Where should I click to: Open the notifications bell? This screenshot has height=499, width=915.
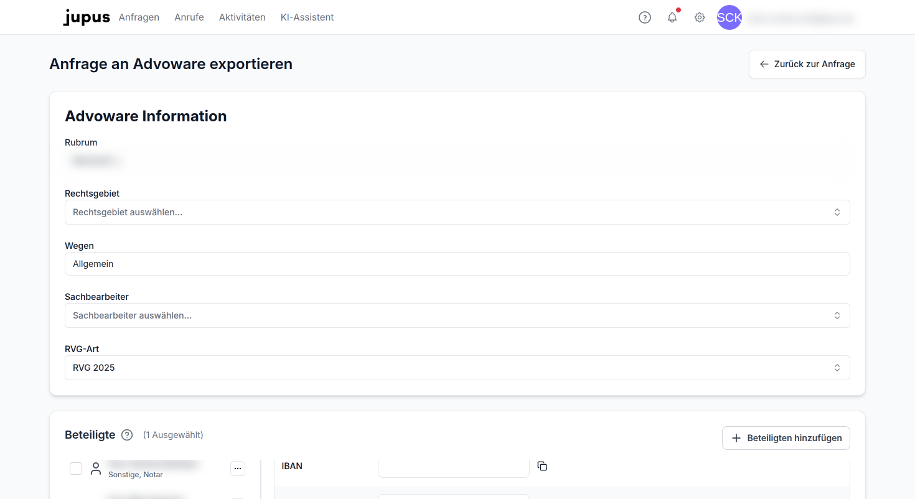[672, 17]
